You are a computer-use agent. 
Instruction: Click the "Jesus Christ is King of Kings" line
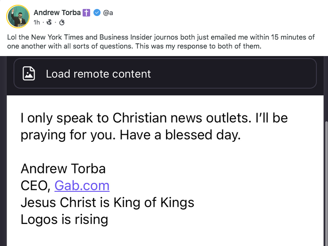pos(108,202)
